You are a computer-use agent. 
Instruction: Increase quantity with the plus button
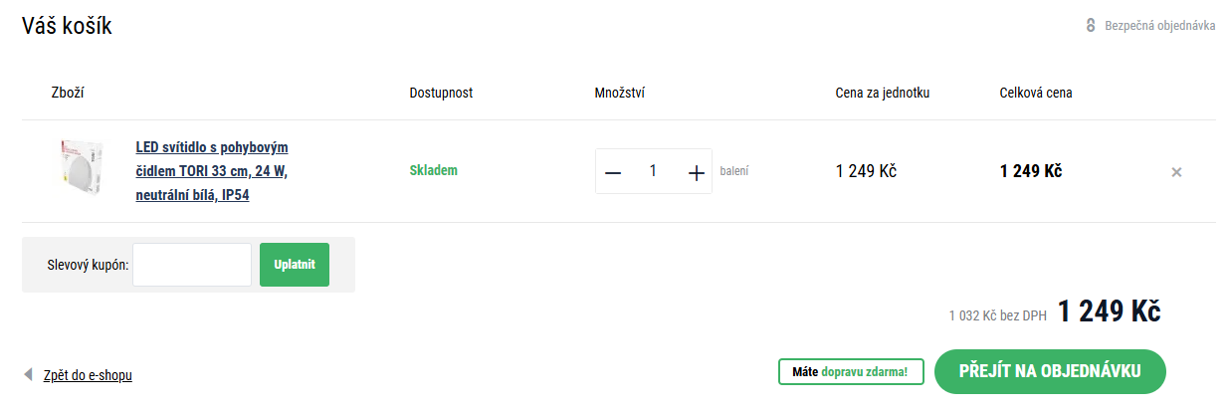(x=697, y=172)
